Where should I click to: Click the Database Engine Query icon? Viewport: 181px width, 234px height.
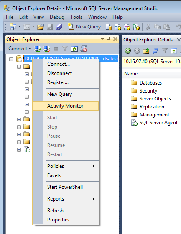[x=109, y=27]
